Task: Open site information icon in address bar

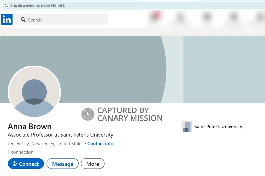Action: point(6,6)
